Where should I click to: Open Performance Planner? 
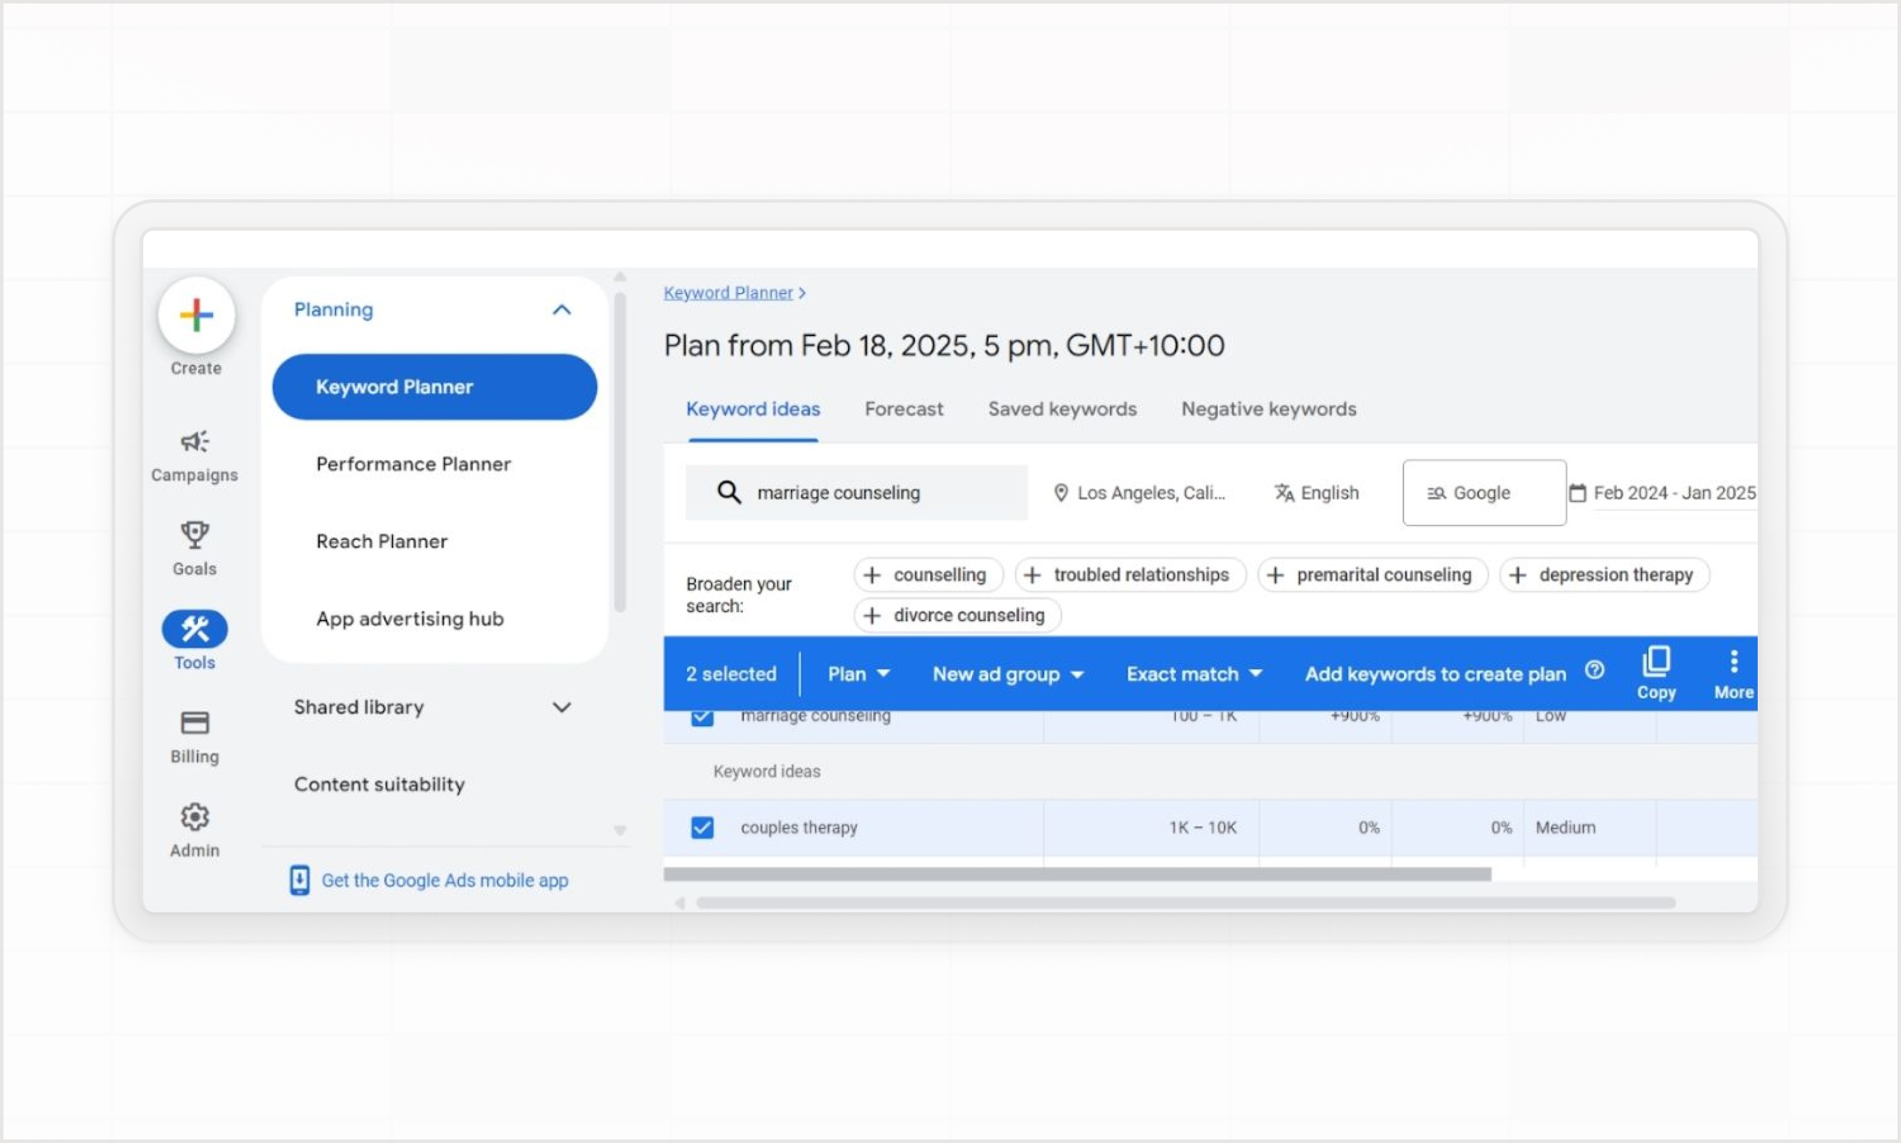(414, 464)
